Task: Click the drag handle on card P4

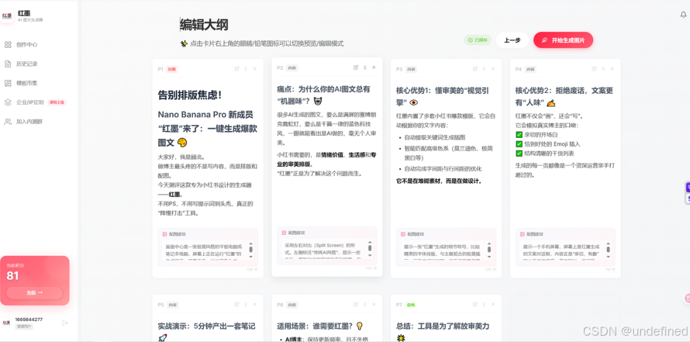Action: [x=603, y=68]
